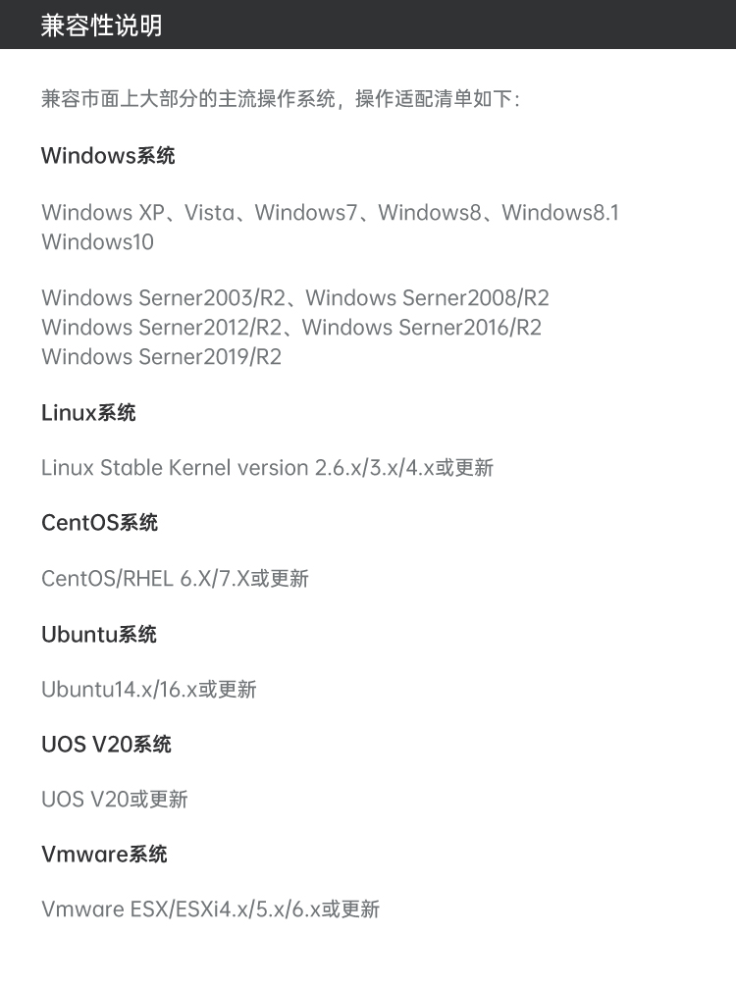Click the CentOS/RHEL 6.X/7.X text
This screenshot has width=736, height=987.
click(175, 578)
